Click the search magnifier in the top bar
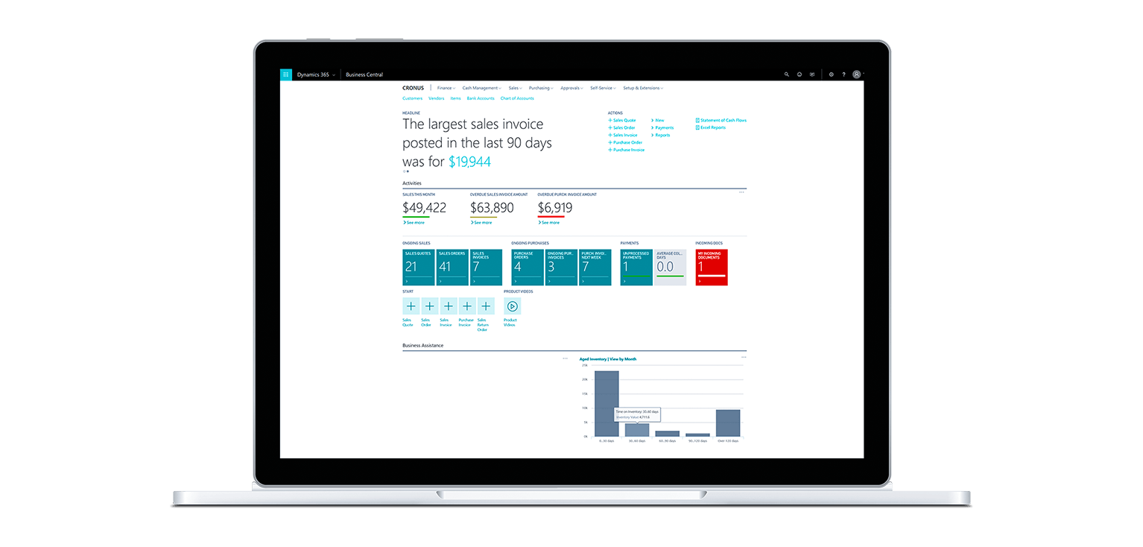This screenshot has height=547, width=1143. (787, 75)
